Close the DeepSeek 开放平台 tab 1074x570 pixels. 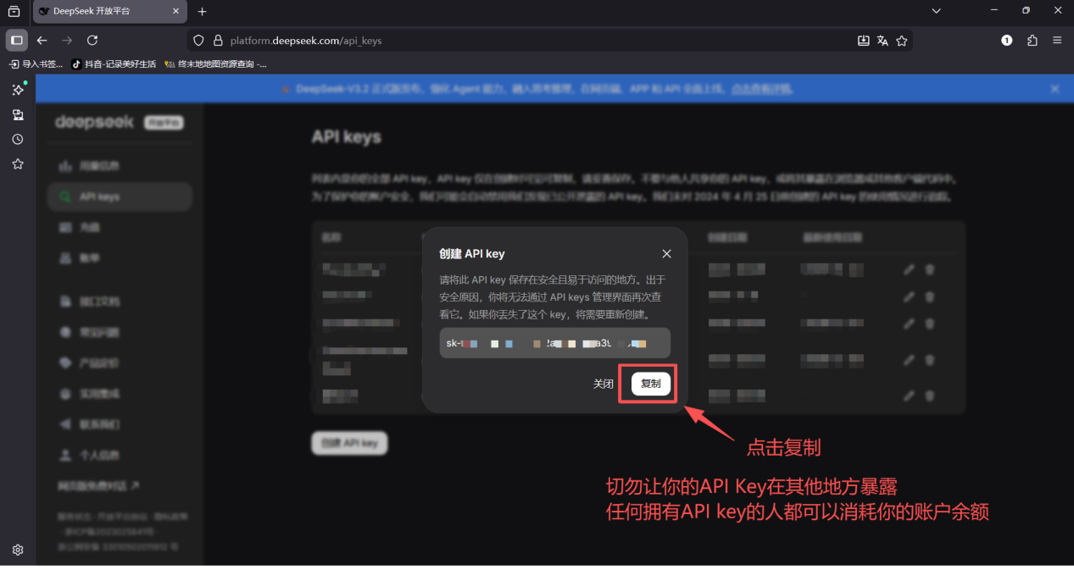tap(175, 11)
